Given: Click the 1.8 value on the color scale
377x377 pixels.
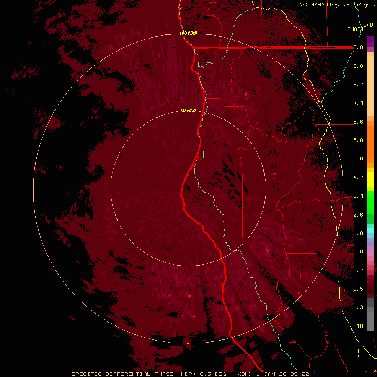Looking at the screenshot, I should pos(358,233).
